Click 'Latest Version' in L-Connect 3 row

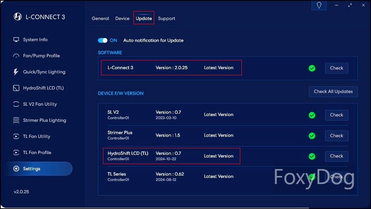(219, 68)
